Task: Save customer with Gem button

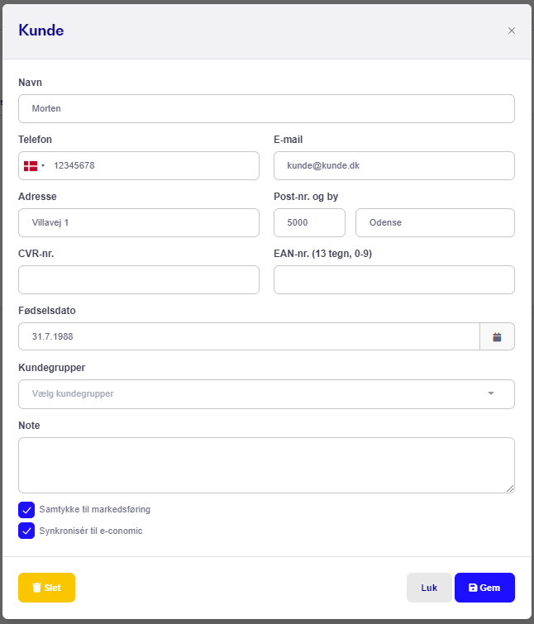Action: [x=484, y=588]
